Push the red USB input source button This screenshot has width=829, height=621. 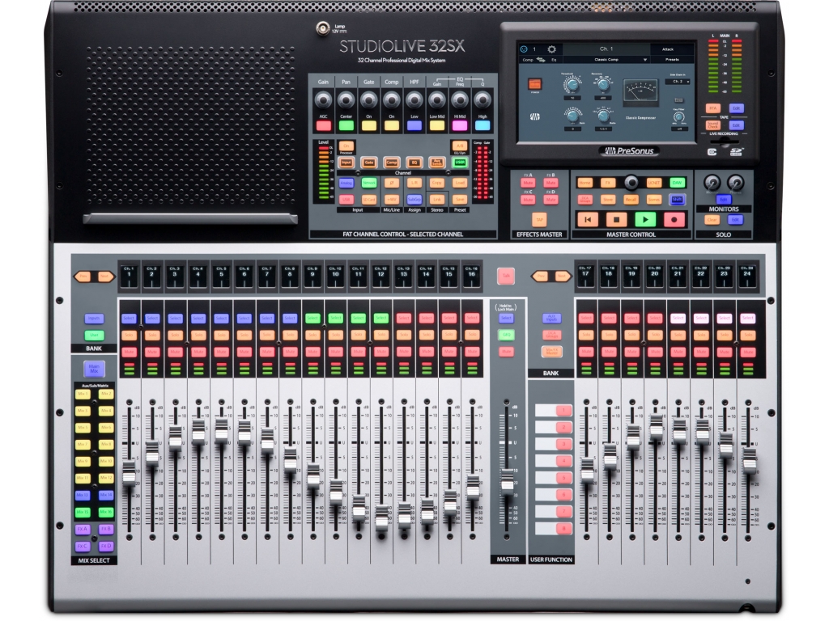pyautogui.click(x=346, y=200)
